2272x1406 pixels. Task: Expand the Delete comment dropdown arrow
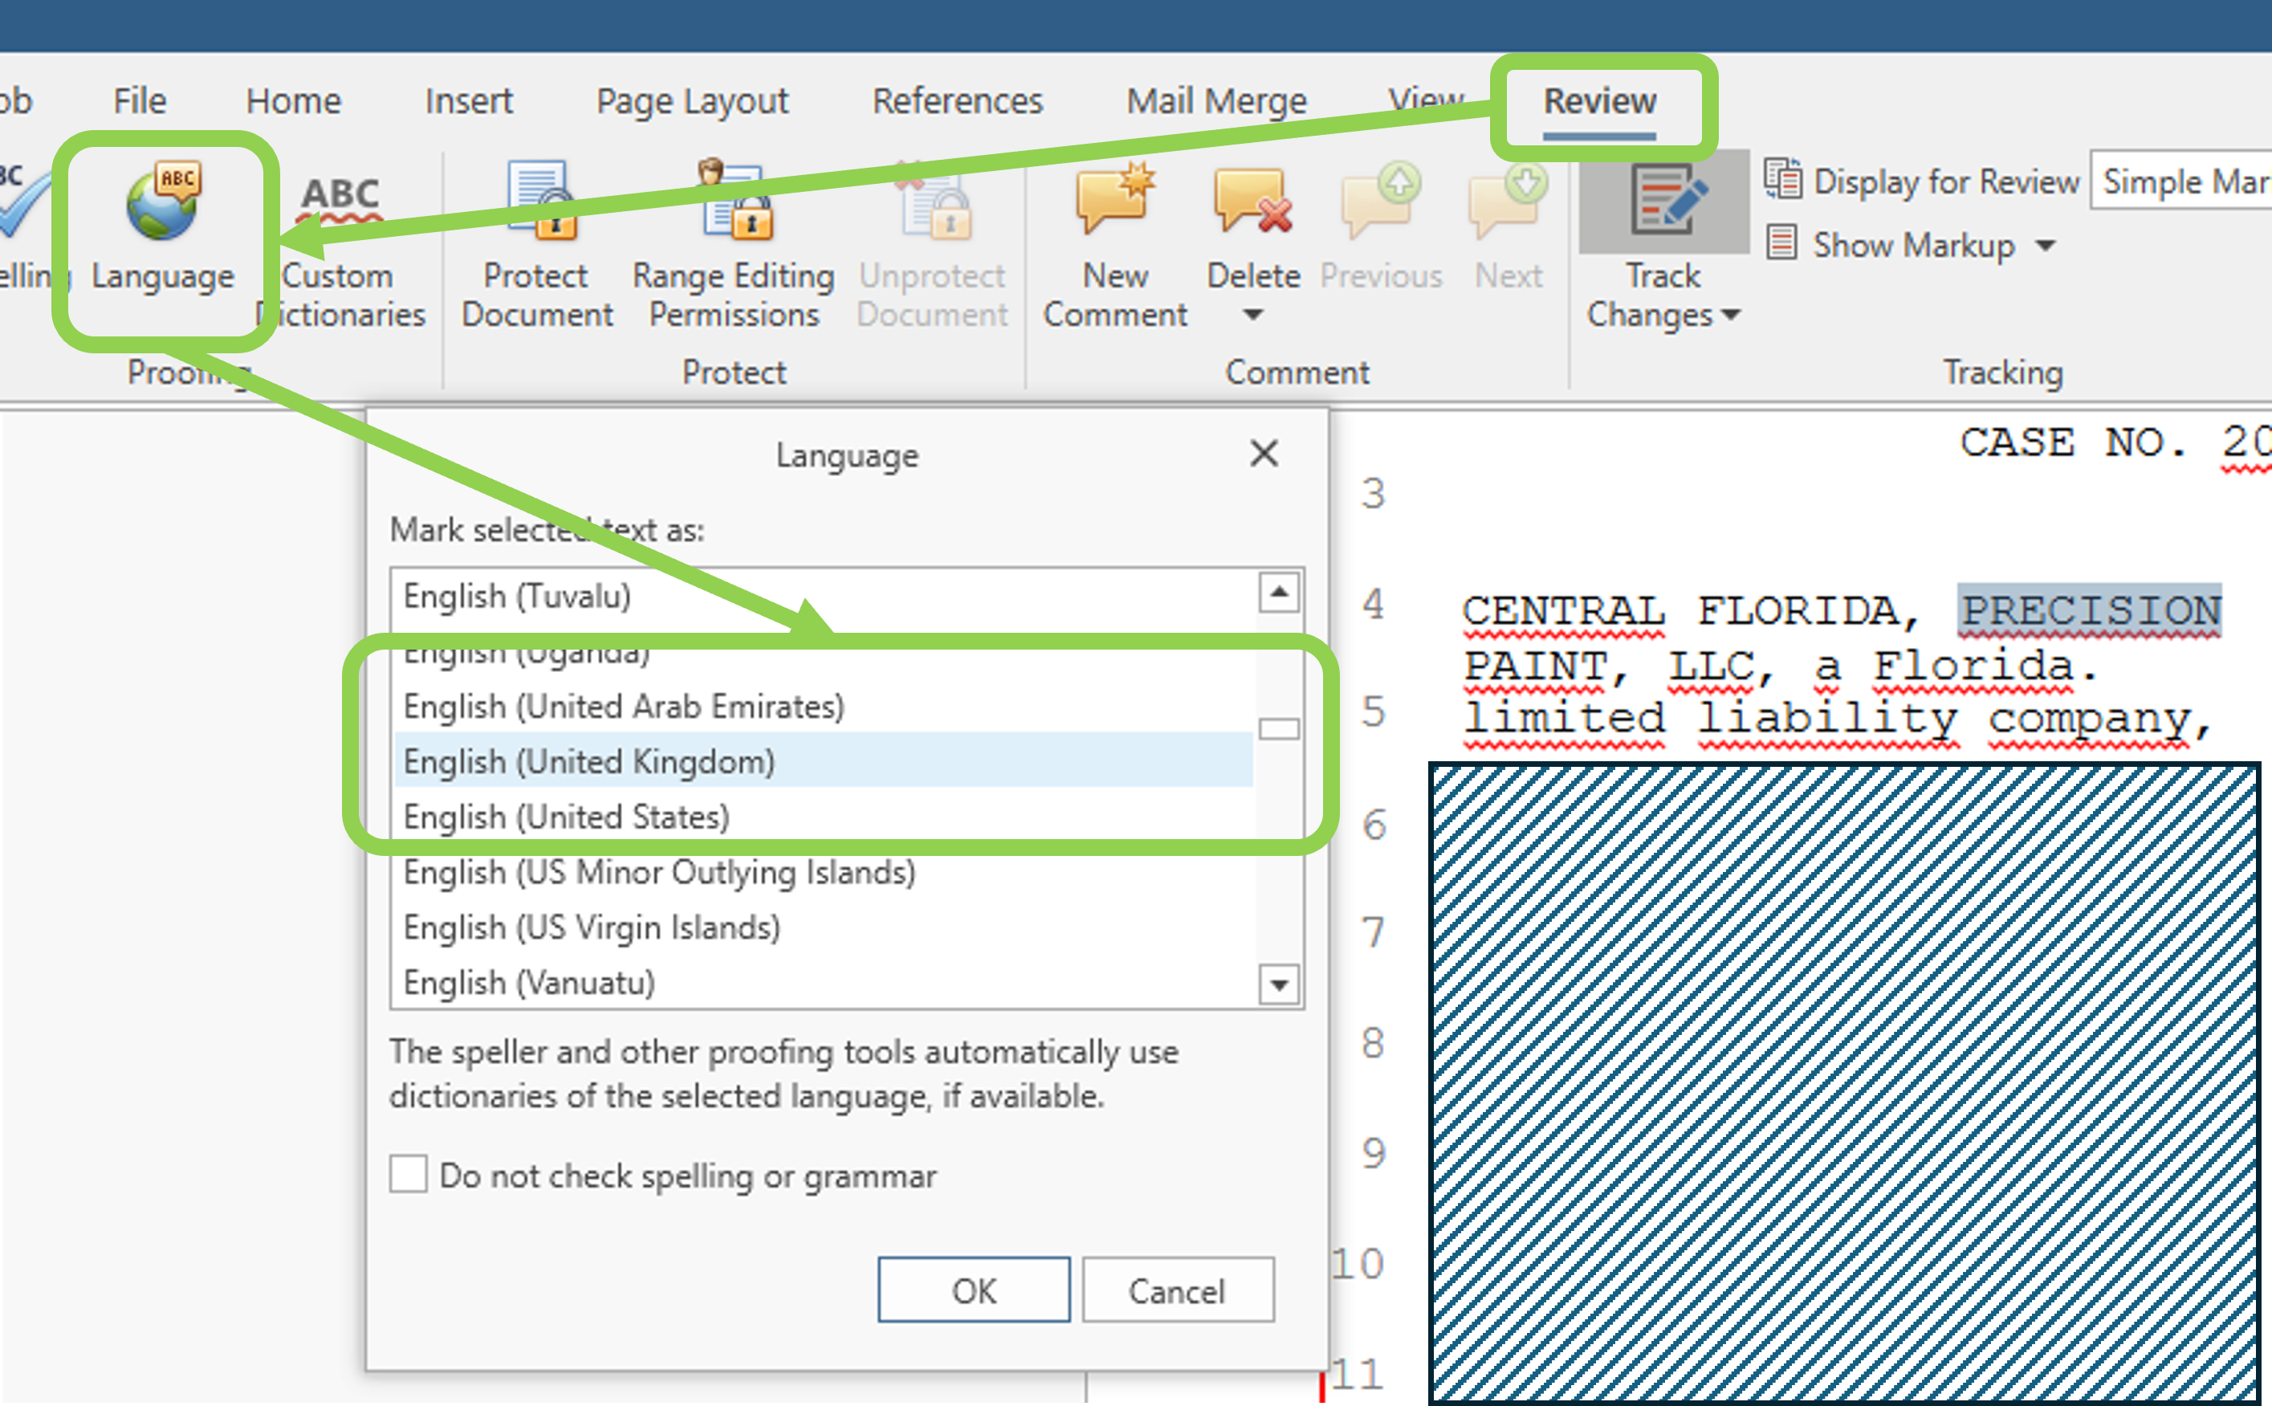pos(1253,316)
